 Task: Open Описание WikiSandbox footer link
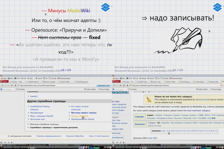pyautogui.click(x=75, y=136)
